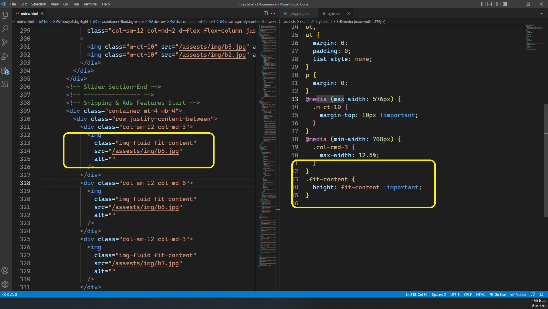Viewport: 548px width, 309px height.
Task: Open the Search view in activity bar
Action: [5, 29]
